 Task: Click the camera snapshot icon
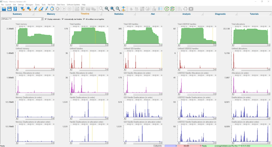pos(191,9)
